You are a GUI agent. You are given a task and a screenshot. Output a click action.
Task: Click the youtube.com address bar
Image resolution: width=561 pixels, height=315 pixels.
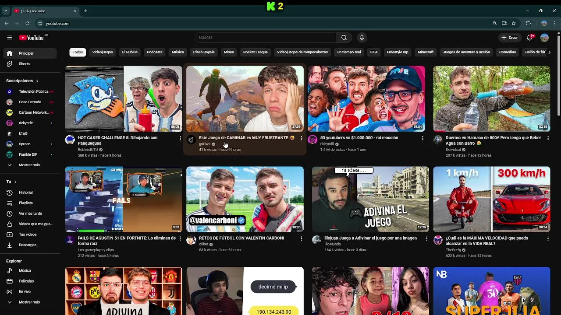click(263, 23)
